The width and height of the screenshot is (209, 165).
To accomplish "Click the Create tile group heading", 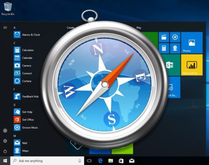I will [x=70, y=28].
